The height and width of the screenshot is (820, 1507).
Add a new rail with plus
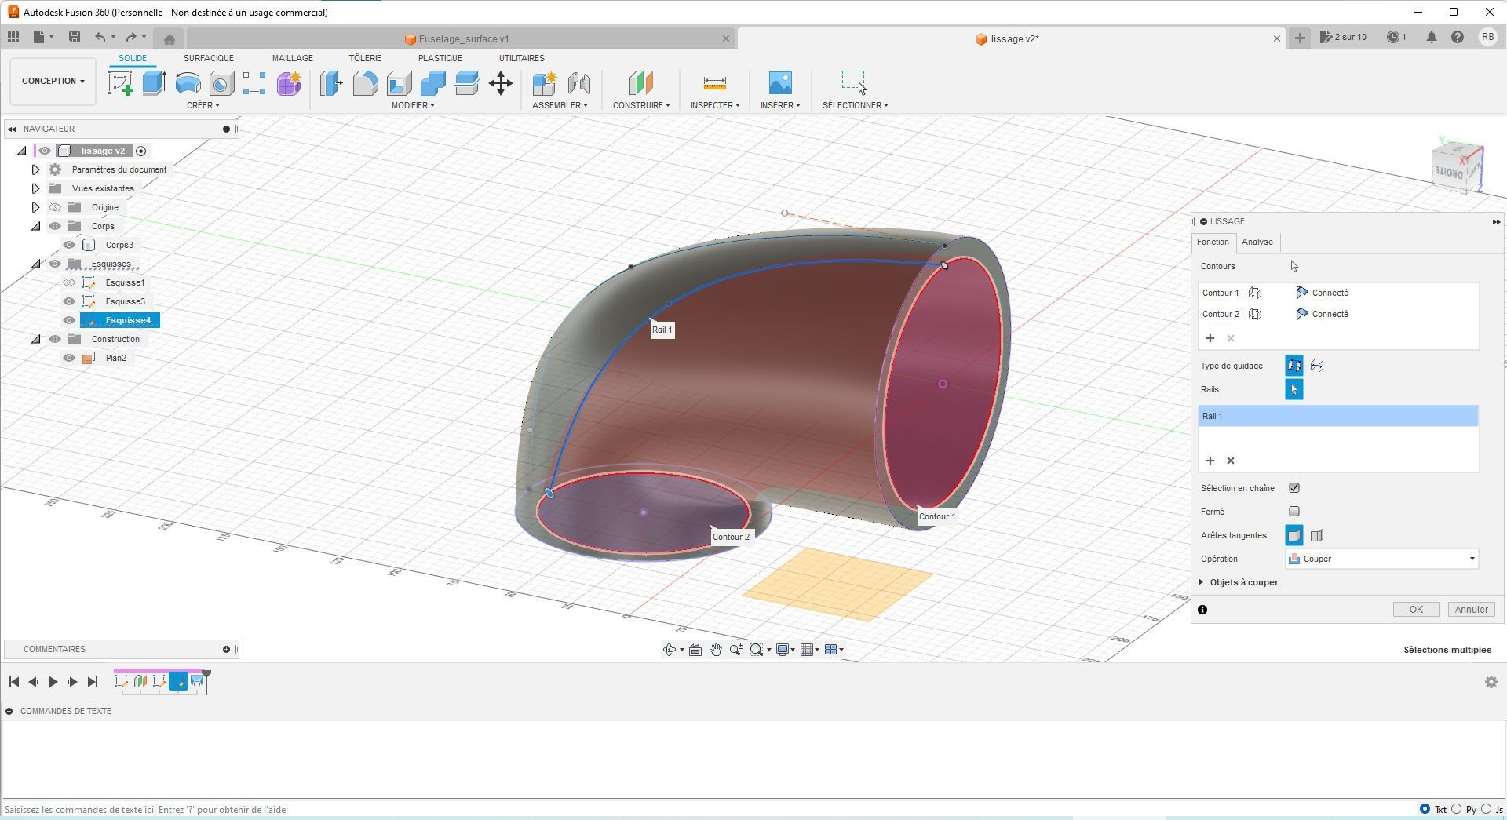click(x=1210, y=461)
